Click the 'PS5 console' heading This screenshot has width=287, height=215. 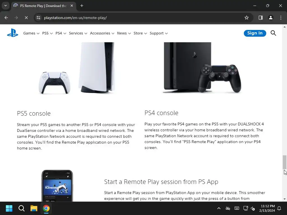click(x=34, y=114)
